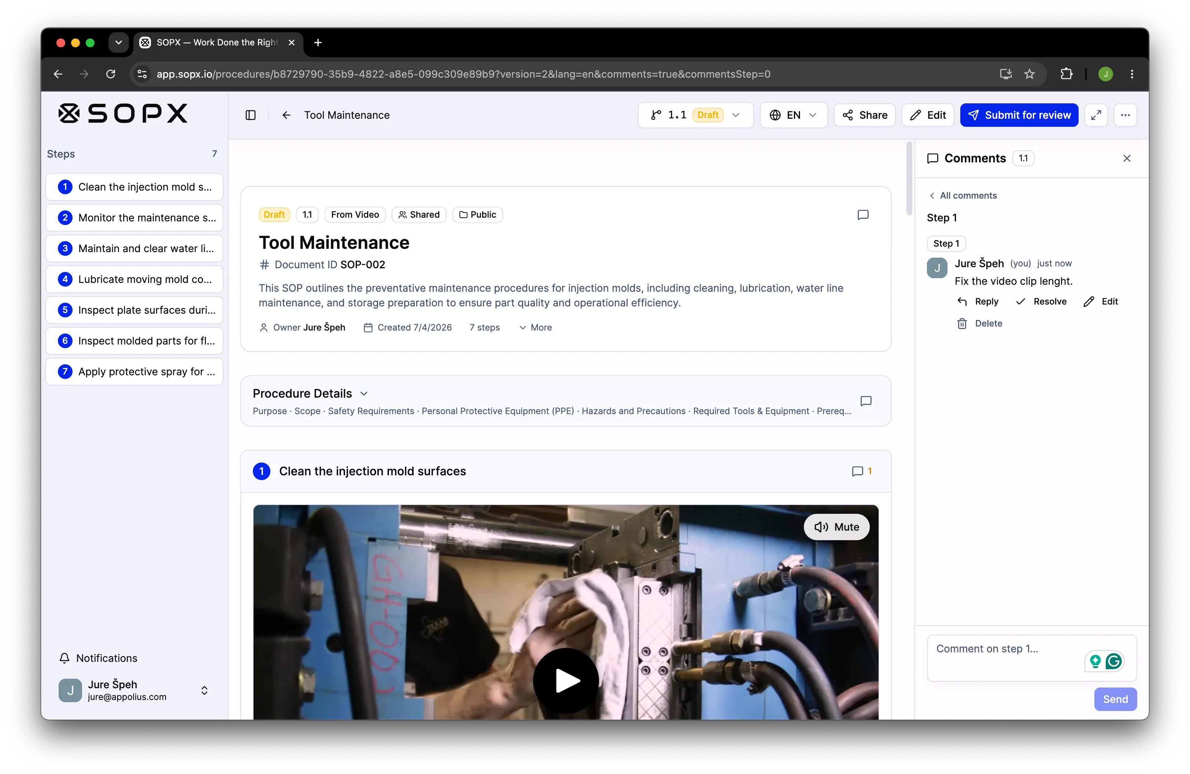Screen dimensions: 1190x774
Task: Click the Owner Jure Špeh label
Action: coord(302,328)
